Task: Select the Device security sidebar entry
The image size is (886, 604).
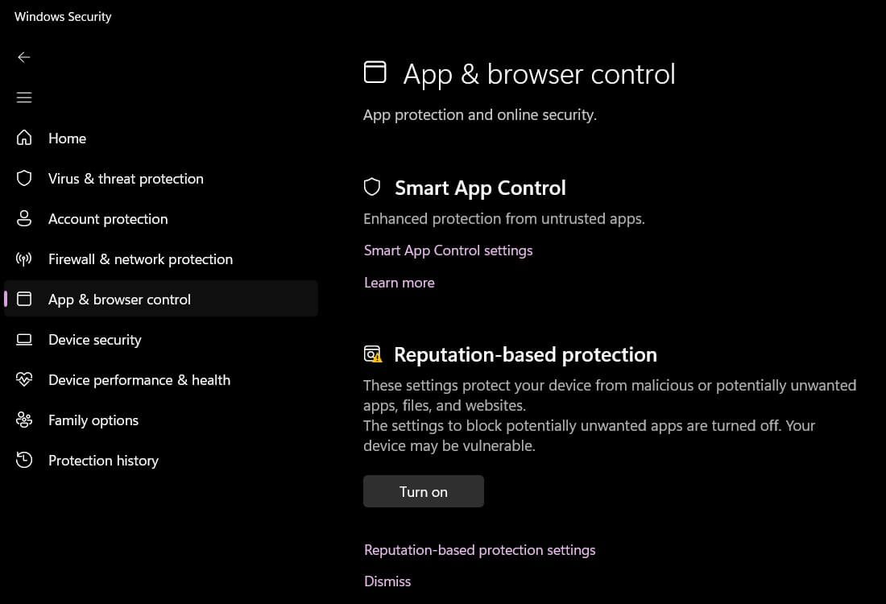Action: click(x=95, y=339)
